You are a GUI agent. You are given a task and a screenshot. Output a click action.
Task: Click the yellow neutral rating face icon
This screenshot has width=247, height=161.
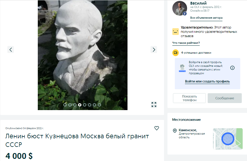click(x=175, y=32)
